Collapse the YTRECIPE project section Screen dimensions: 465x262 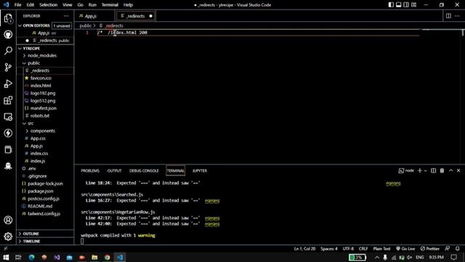point(20,49)
